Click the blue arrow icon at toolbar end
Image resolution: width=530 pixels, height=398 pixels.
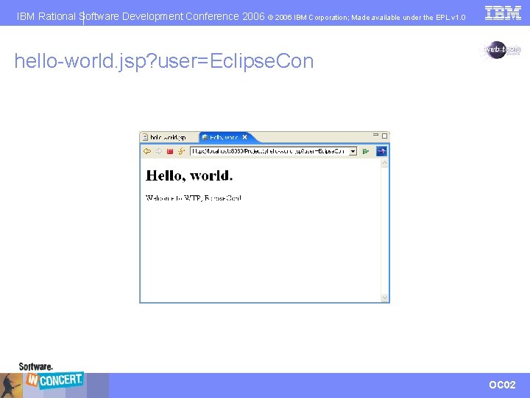point(381,151)
